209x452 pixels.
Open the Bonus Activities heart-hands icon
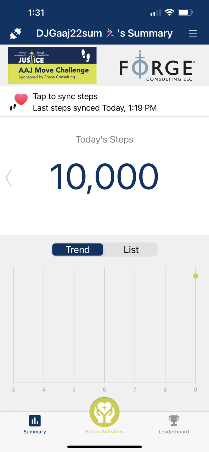pyautogui.click(x=104, y=412)
